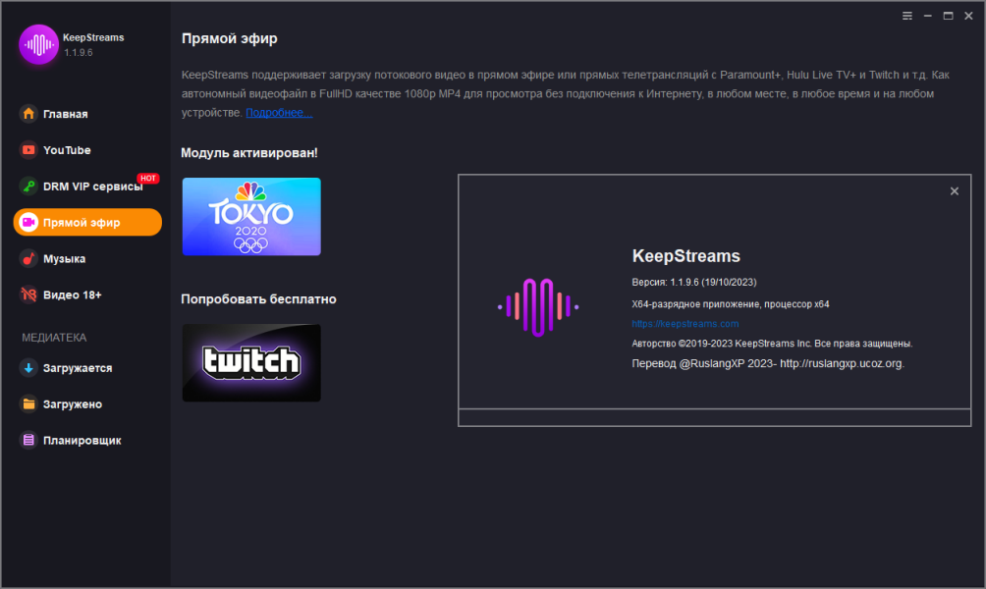Image resolution: width=986 pixels, height=589 pixels.
Task: Maximize the KeepStreams window
Action: pyautogui.click(x=948, y=16)
